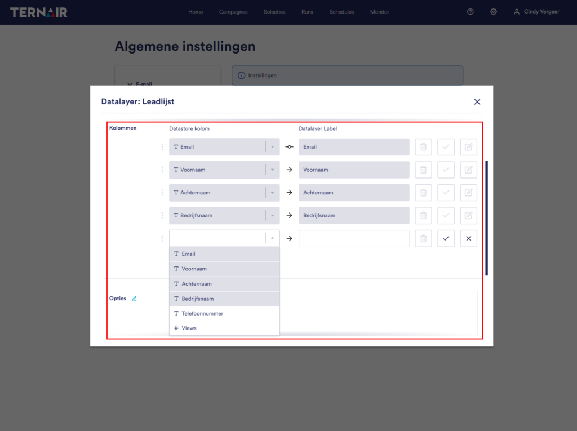Viewport: 577px width, 431px height.
Task: Open the settings gear icon
Action: (x=494, y=12)
